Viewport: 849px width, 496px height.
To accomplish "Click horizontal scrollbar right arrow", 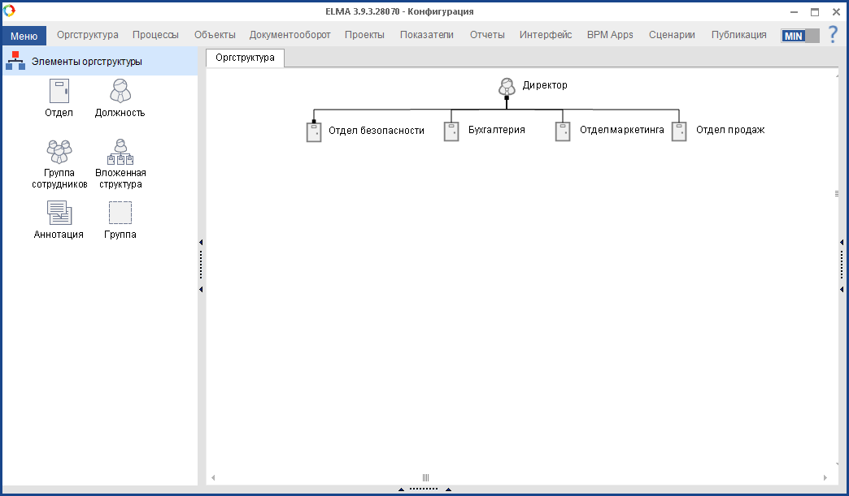I will point(825,477).
